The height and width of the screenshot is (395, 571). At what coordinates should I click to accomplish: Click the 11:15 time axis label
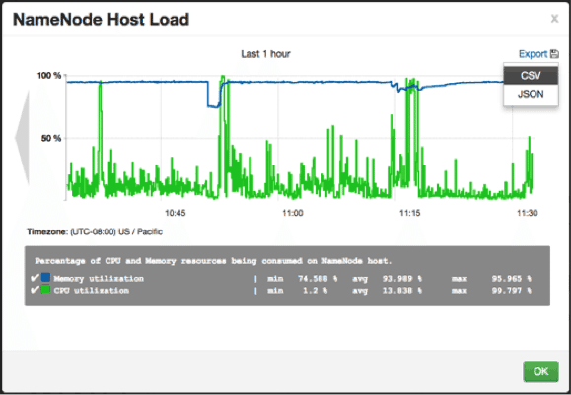[x=409, y=213]
